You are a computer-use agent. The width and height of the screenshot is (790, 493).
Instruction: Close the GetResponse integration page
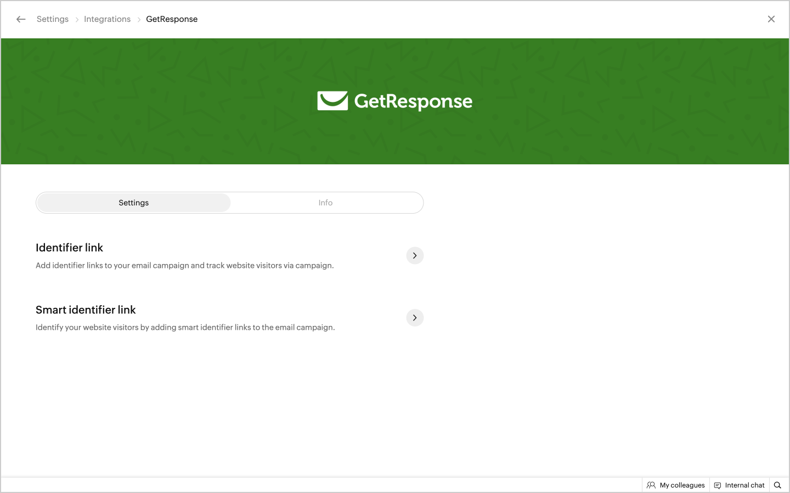(771, 19)
